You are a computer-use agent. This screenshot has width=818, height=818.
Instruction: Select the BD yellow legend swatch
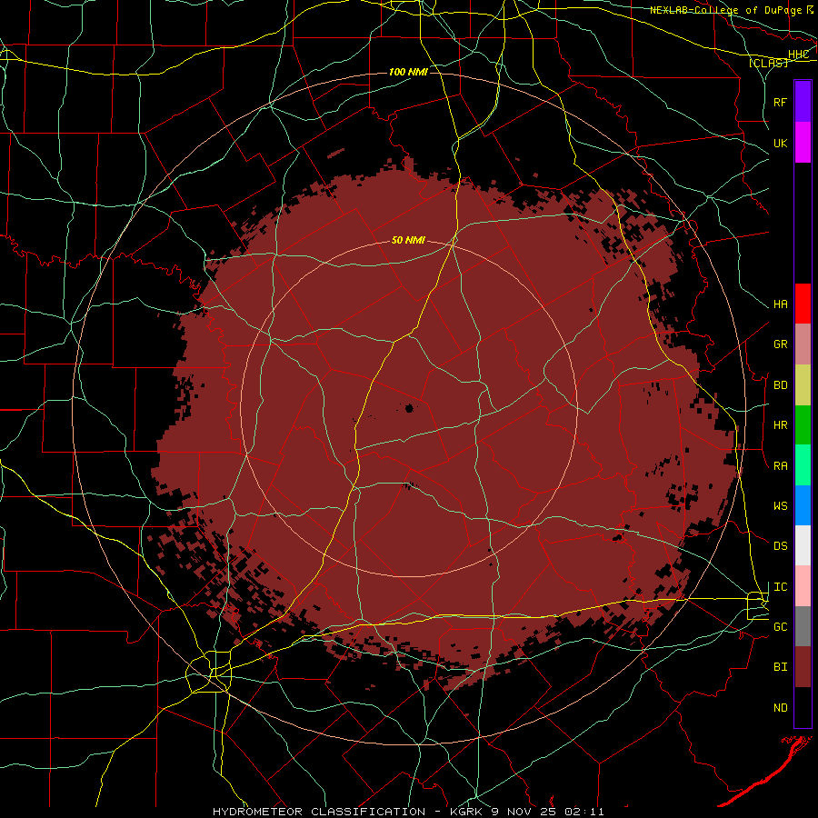click(803, 385)
